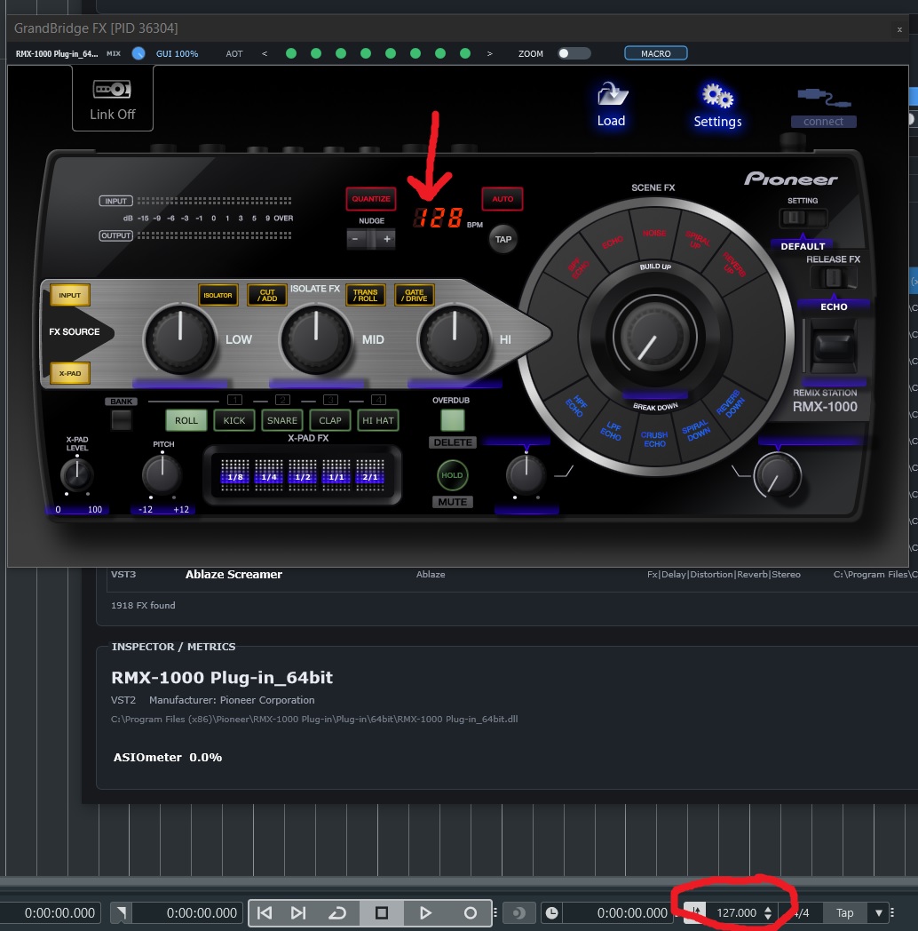Select the SNARE X-Pad FX button

[x=281, y=420]
